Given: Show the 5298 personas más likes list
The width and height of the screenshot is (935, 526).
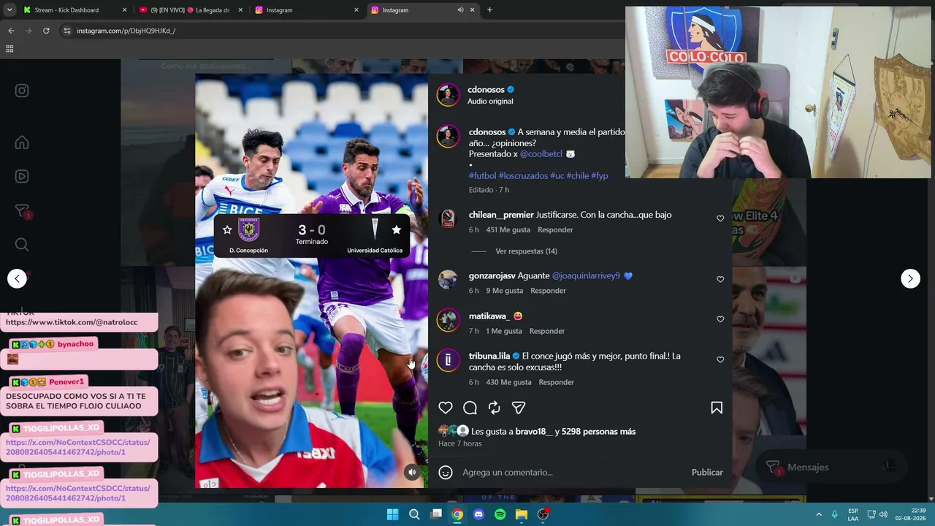Looking at the screenshot, I should coord(599,432).
